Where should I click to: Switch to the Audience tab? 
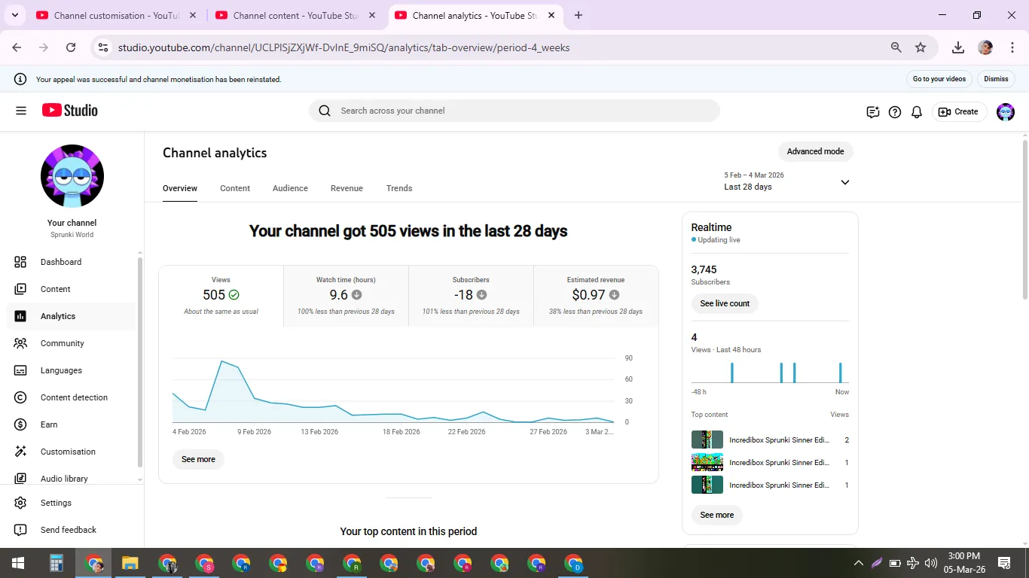[x=290, y=188]
